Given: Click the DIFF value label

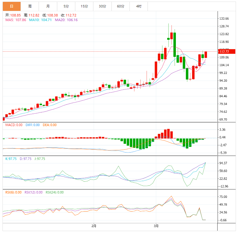Looking at the screenshot, I should coord(32,125).
